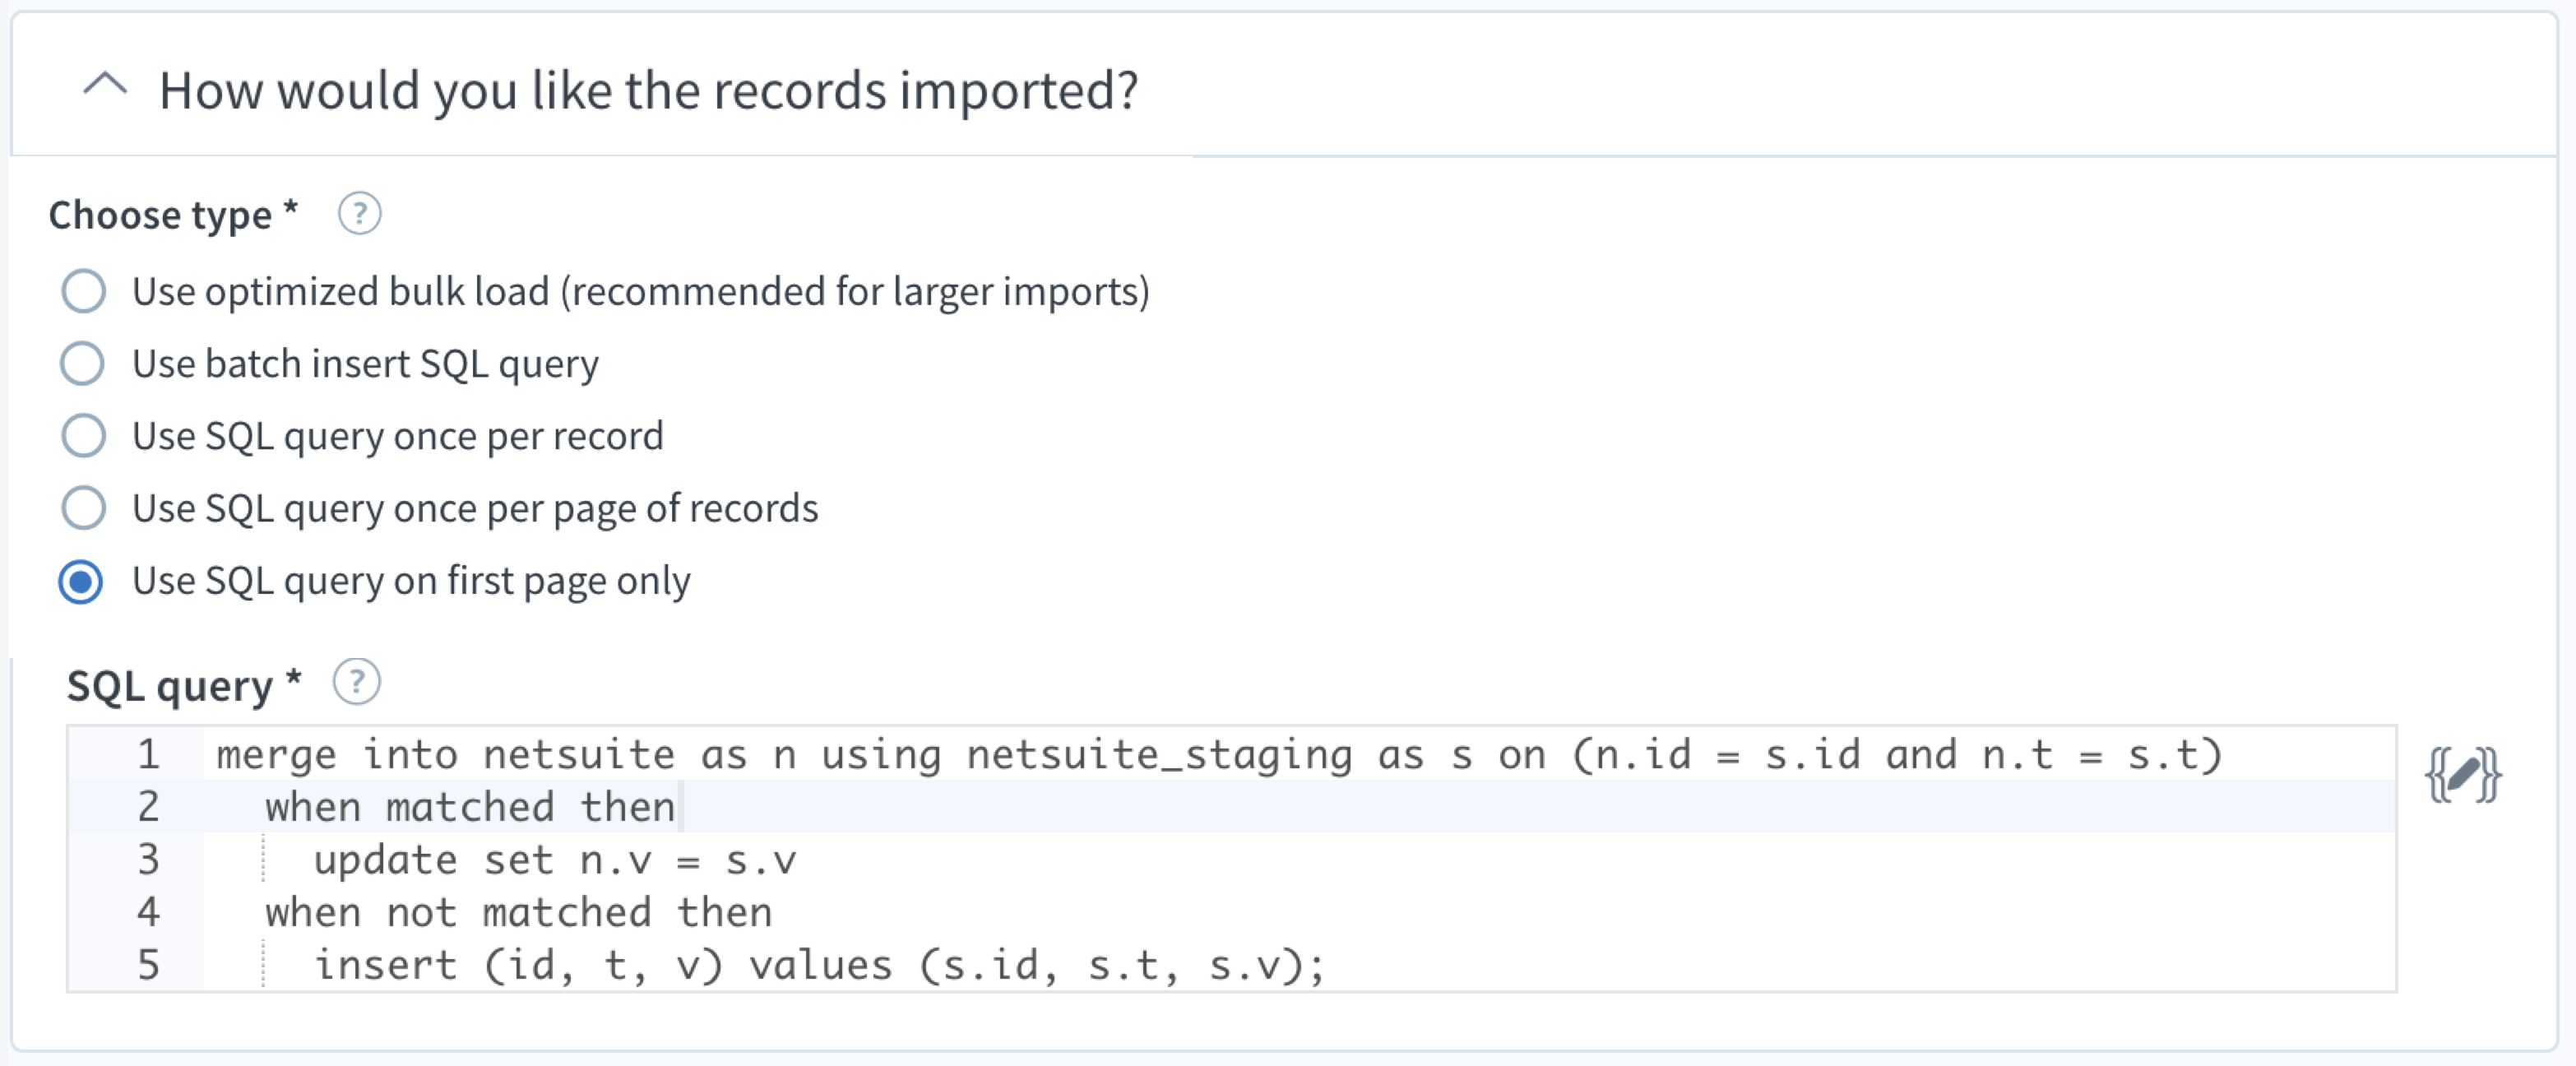This screenshot has height=1066, width=2576.
Task: Select Use SQL query once per record
Action: (x=83, y=436)
